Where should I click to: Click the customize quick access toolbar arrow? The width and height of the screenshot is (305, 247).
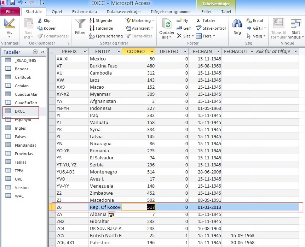(x=43, y=3)
